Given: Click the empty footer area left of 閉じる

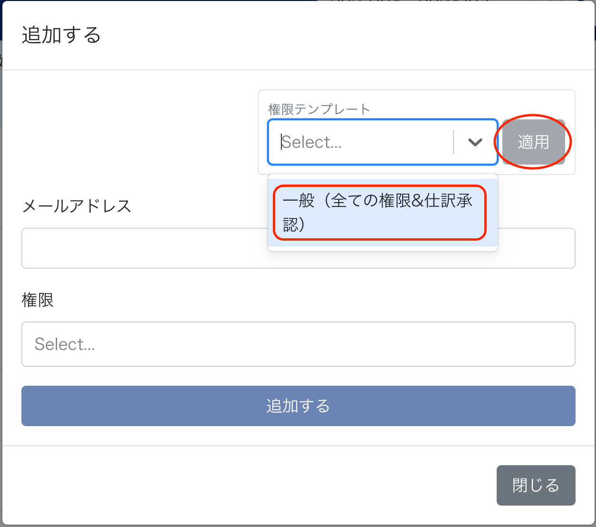Looking at the screenshot, I should tap(238, 485).
